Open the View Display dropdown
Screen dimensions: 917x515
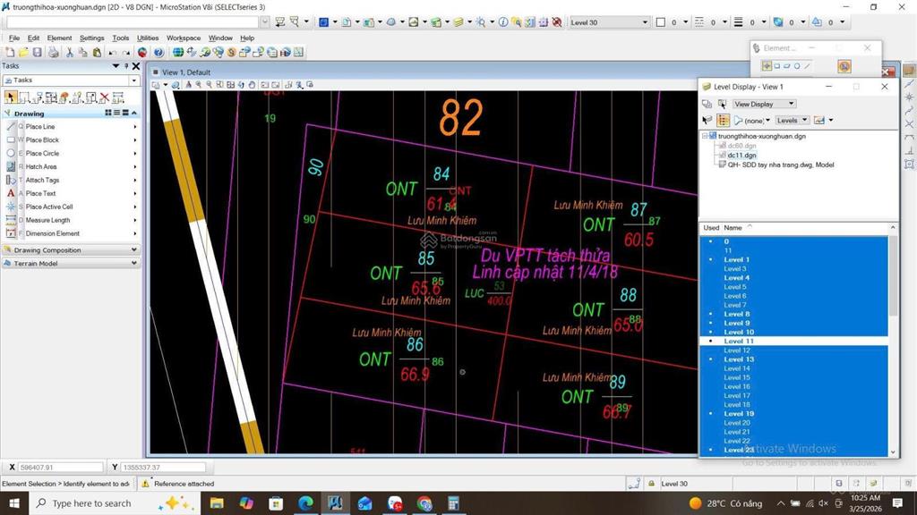pos(765,104)
